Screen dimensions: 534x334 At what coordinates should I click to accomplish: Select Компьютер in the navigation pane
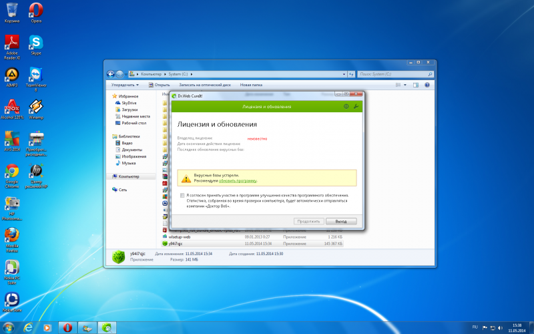(125, 176)
